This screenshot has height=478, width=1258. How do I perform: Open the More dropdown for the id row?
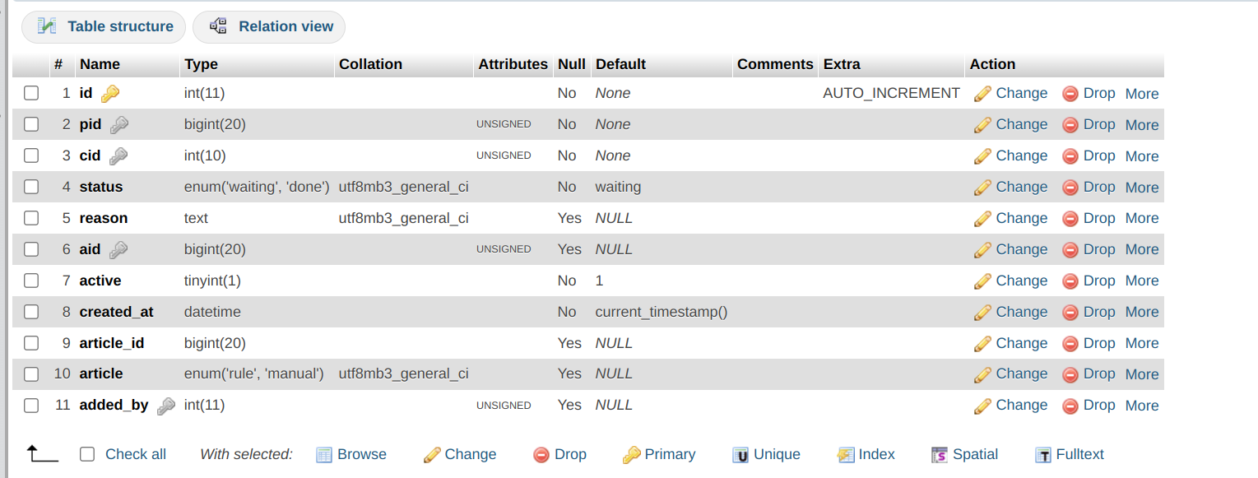[x=1141, y=94]
